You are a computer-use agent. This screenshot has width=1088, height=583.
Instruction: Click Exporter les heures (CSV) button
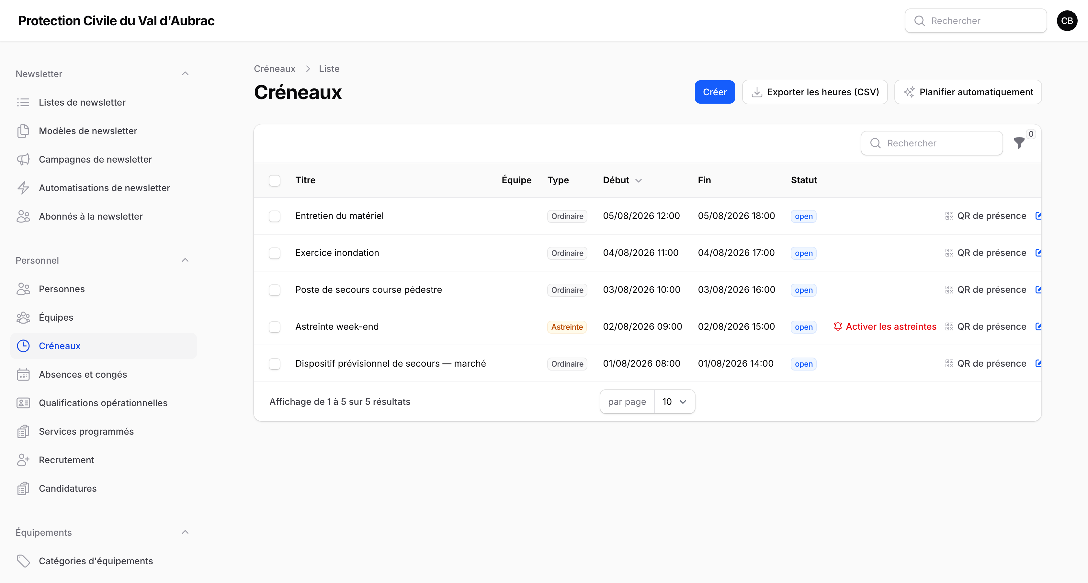[x=815, y=92]
